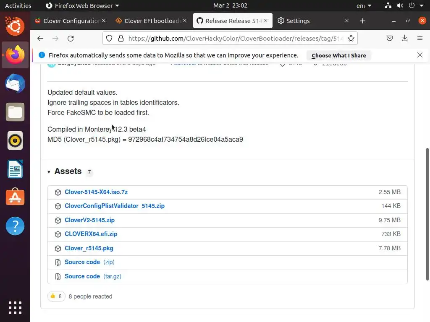
Task: Click the site padlock security icon
Action: pos(121,38)
